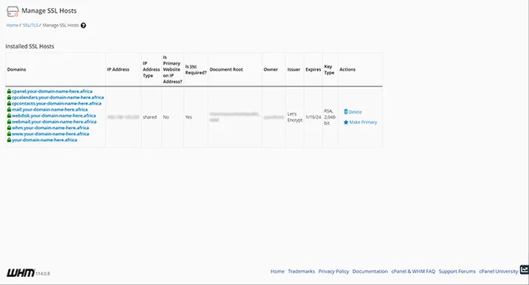
Task: Click lock icon beside webdisk domain
Action: (x=9, y=116)
